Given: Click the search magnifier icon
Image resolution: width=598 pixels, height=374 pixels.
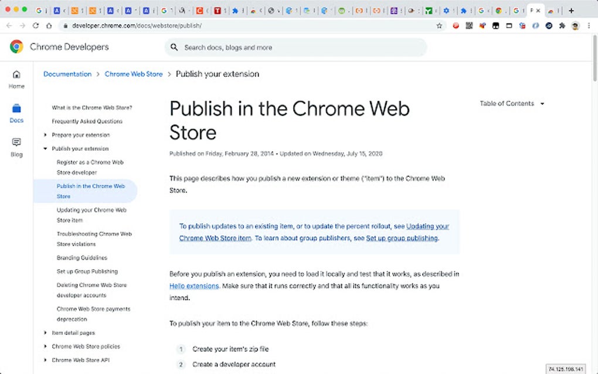Looking at the screenshot, I should point(174,47).
